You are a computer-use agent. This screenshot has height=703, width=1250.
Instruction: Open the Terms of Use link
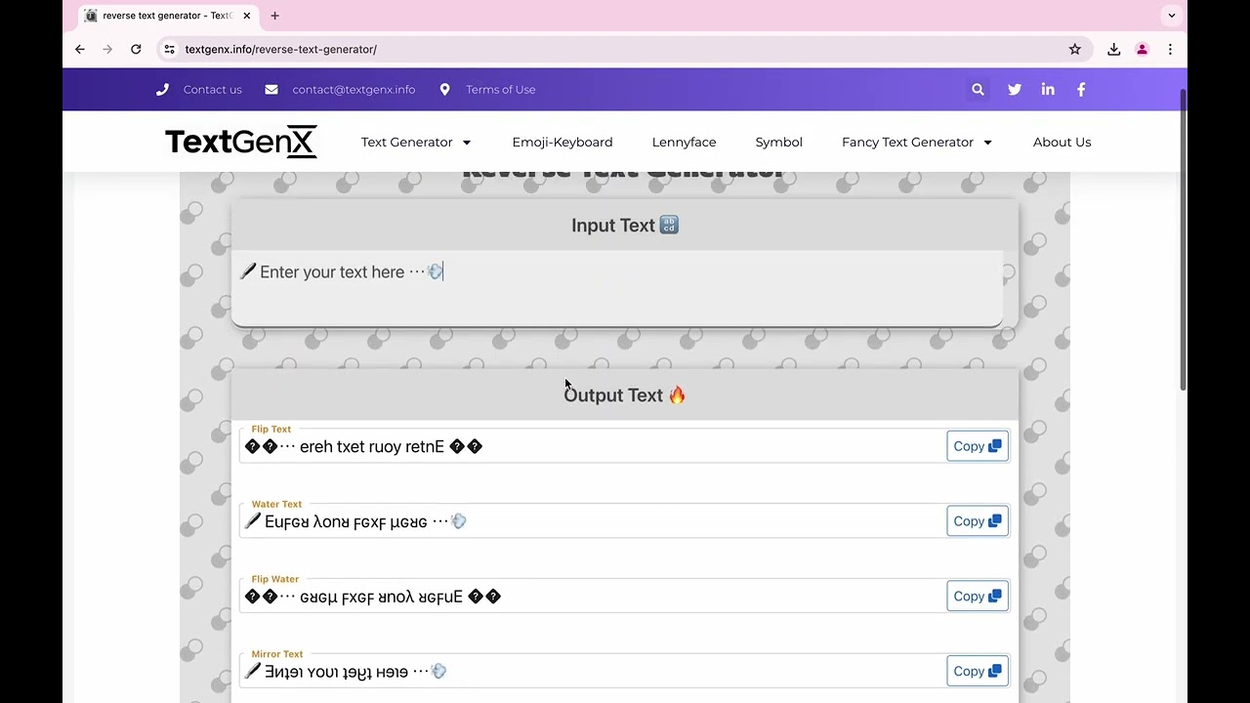tap(500, 90)
